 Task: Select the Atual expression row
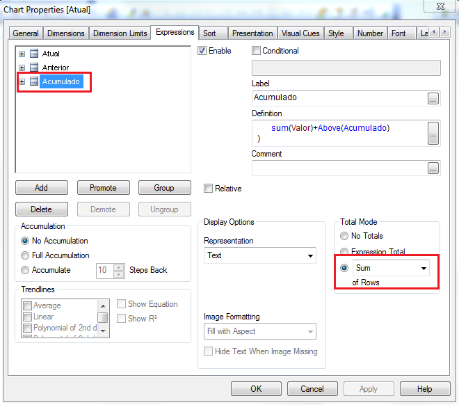pos(51,54)
